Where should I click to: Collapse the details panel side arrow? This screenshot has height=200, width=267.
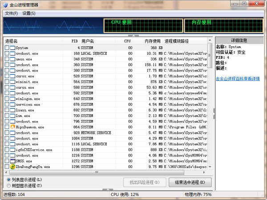tap(213, 110)
